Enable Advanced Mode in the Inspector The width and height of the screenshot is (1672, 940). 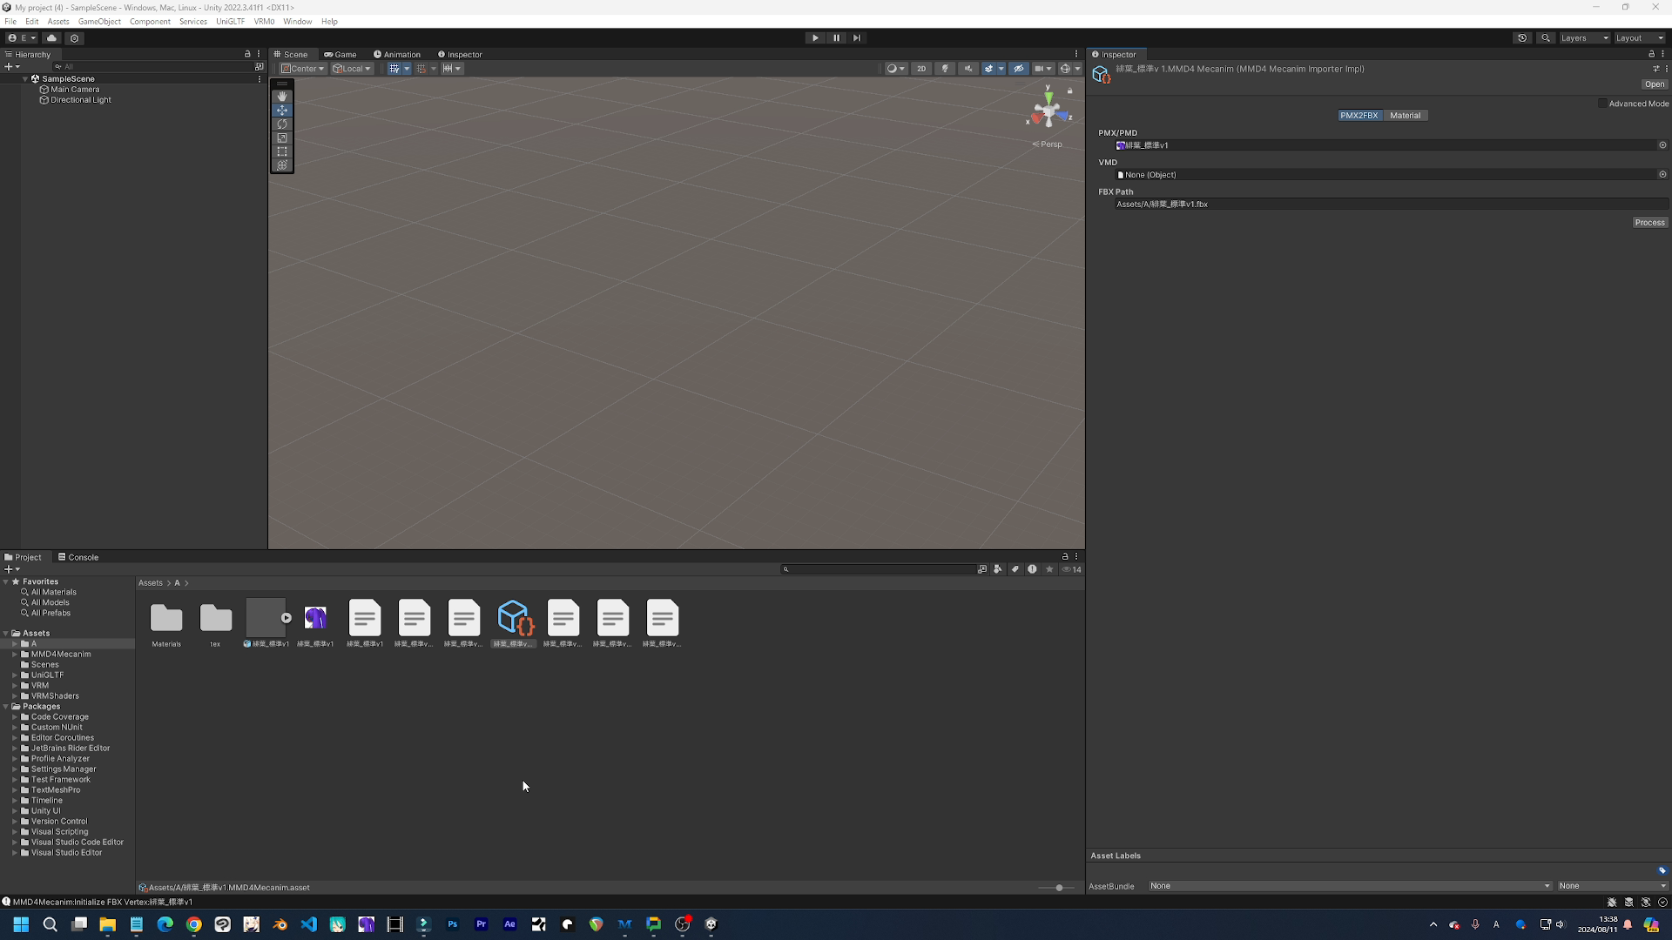(1602, 103)
